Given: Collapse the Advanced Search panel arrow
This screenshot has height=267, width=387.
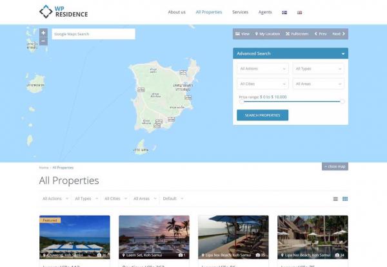Looking at the screenshot, I should click(x=343, y=53).
